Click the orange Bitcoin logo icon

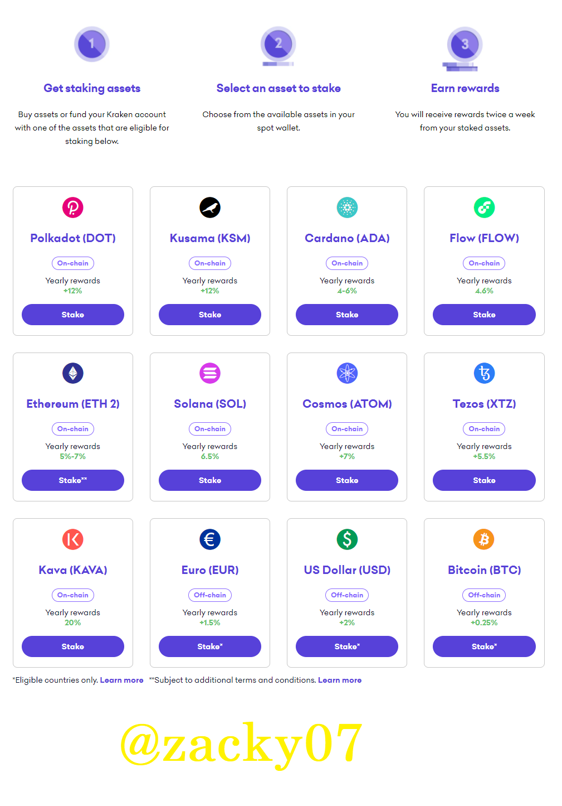[x=484, y=539]
